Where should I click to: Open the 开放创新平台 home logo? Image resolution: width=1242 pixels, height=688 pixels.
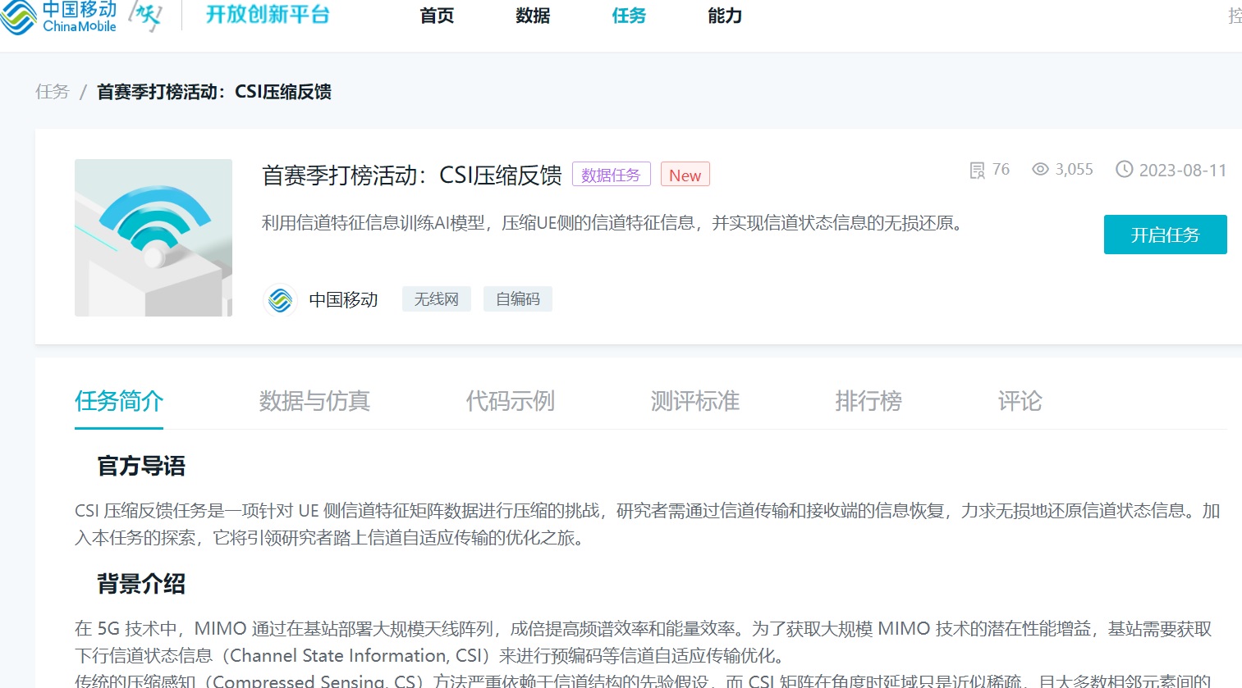pos(268,15)
